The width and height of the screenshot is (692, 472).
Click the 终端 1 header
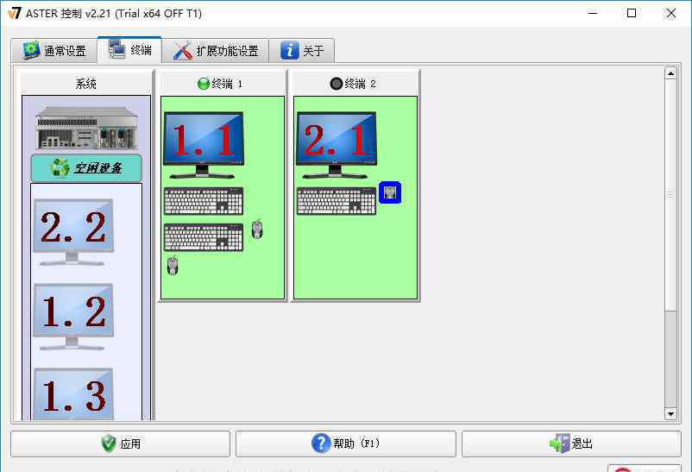tap(223, 84)
